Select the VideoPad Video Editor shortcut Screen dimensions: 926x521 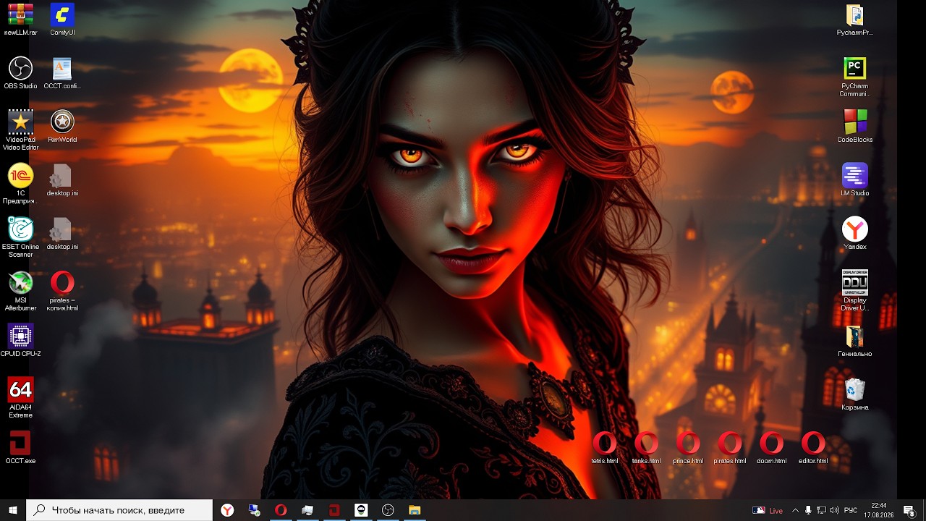(20, 130)
